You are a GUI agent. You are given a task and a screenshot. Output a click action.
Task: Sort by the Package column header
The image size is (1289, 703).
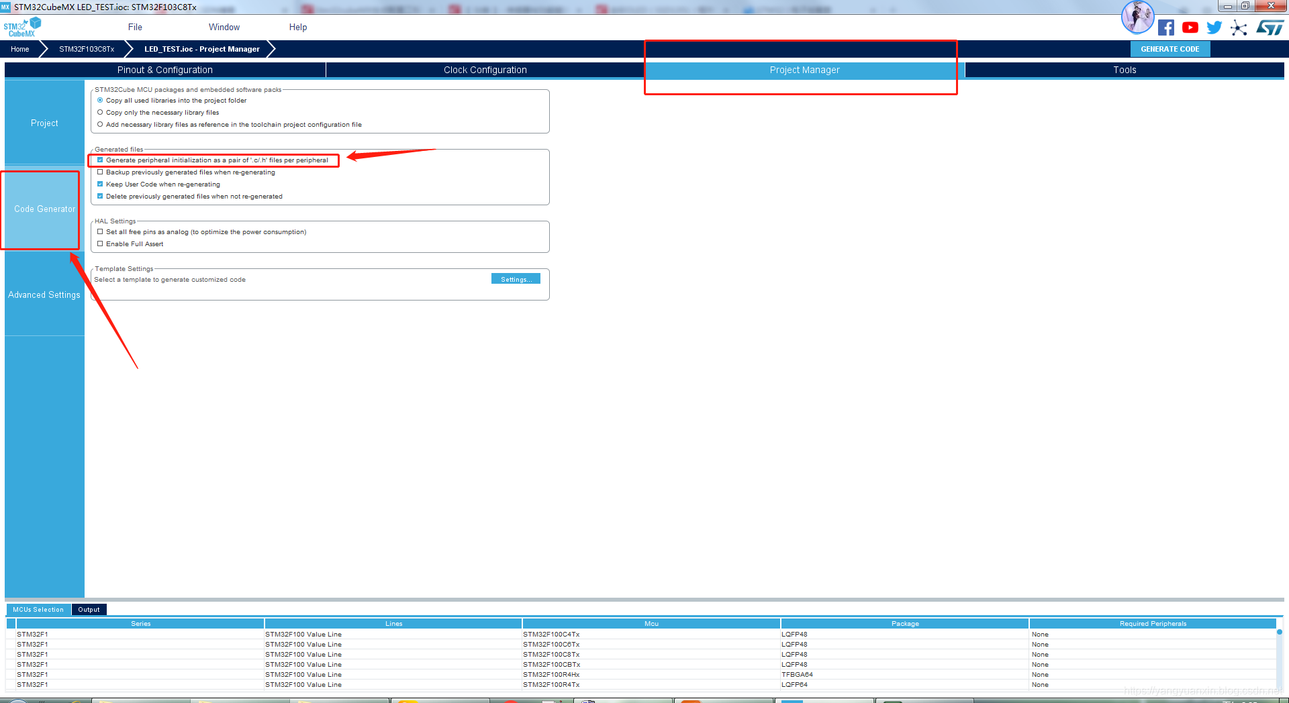pyautogui.click(x=905, y=624)
